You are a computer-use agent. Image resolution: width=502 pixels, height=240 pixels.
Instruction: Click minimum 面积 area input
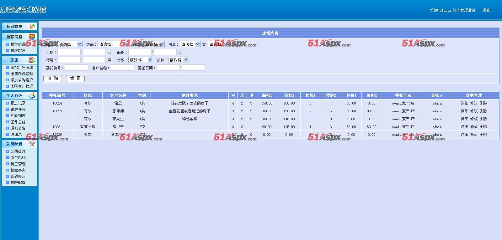[x=140, y=52]
